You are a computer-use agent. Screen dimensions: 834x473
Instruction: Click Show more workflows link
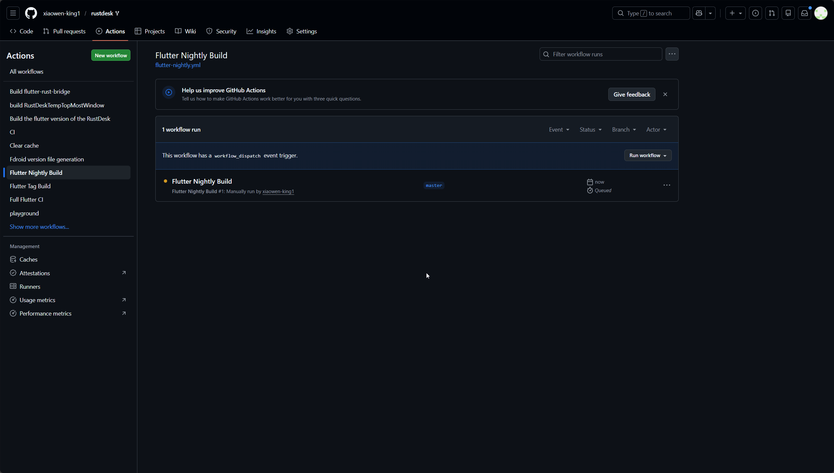pos(39,227)
